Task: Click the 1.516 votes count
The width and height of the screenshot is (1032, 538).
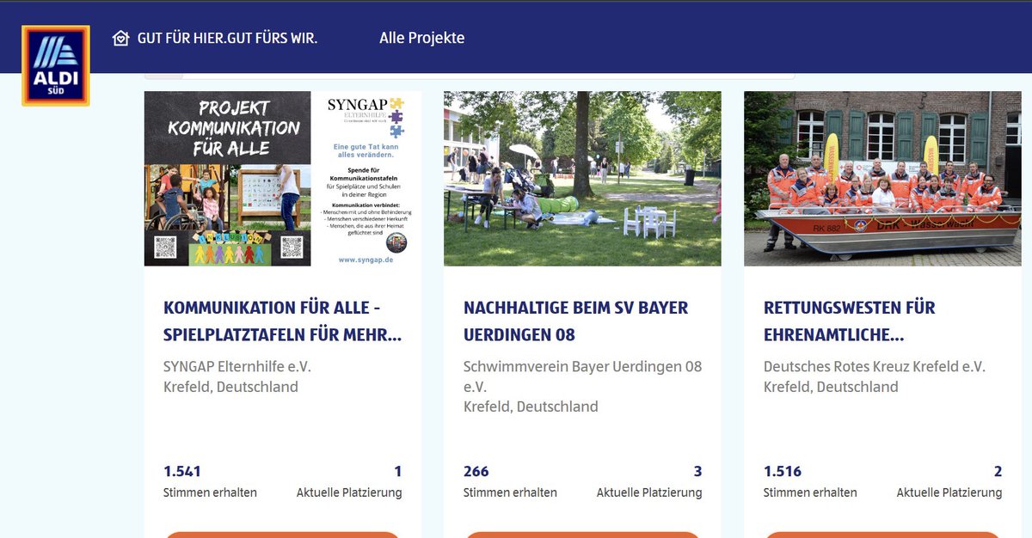Action: [783, 471]
